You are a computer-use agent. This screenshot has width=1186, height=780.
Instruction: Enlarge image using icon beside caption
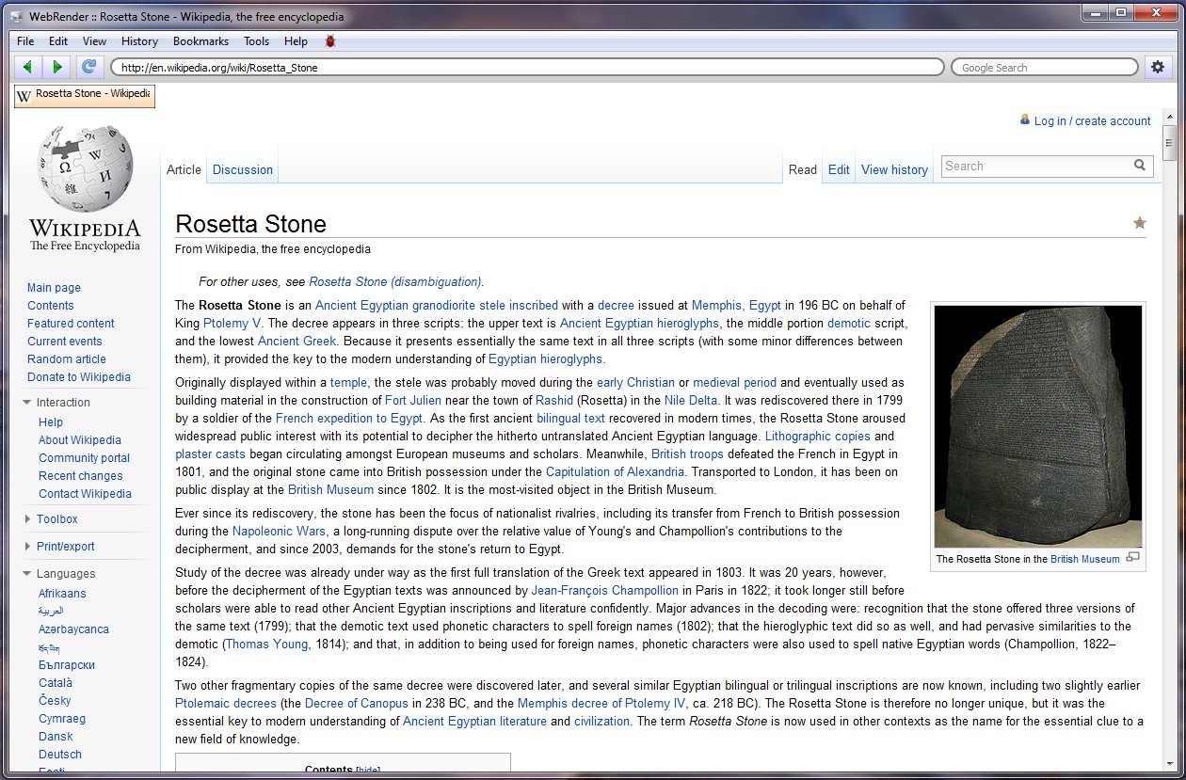click(1133, 557)
